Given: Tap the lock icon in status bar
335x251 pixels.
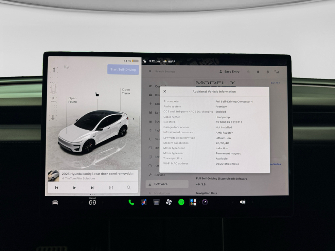Looking at the screenshot, I should click(x=145, y=61).
